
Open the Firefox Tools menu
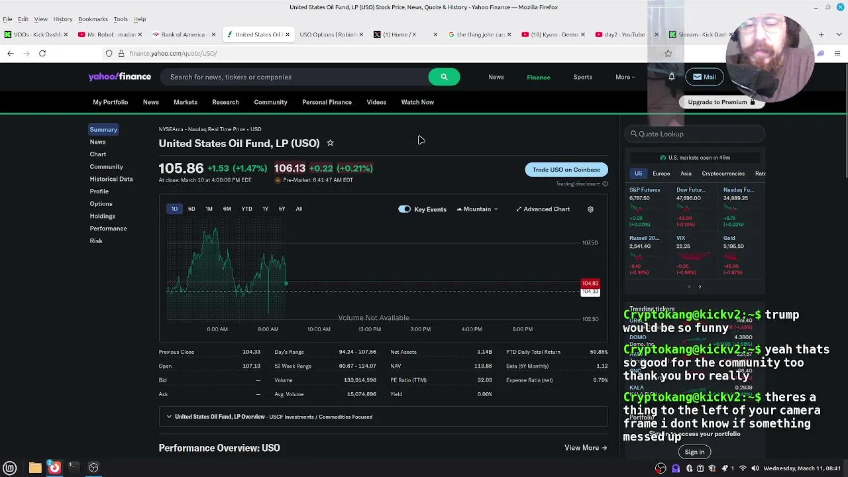click(121, 19)
